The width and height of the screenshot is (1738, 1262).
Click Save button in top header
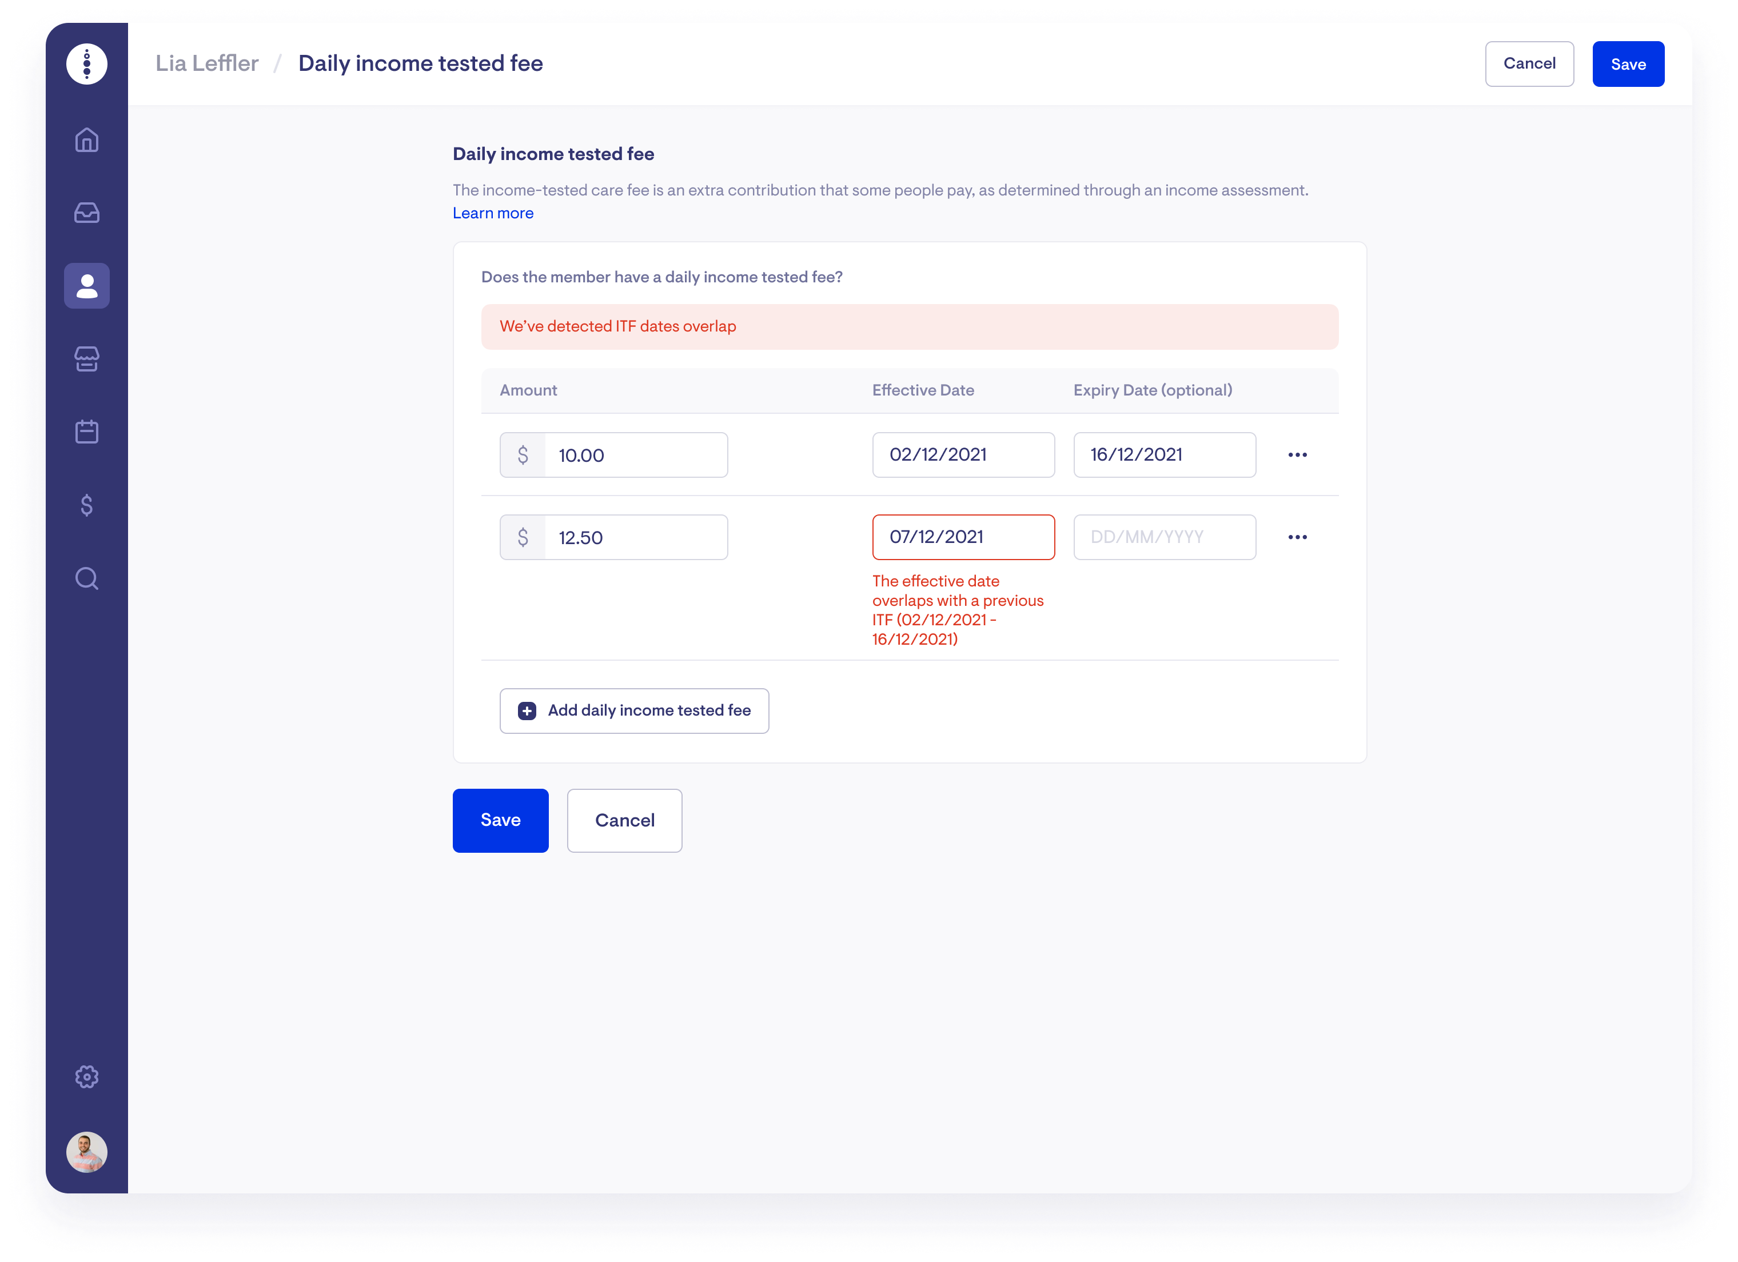pos(1628,63)
